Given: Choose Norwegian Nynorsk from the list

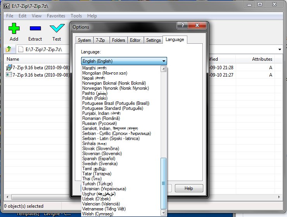Looking at the screenshot, I should coord(121,88).
